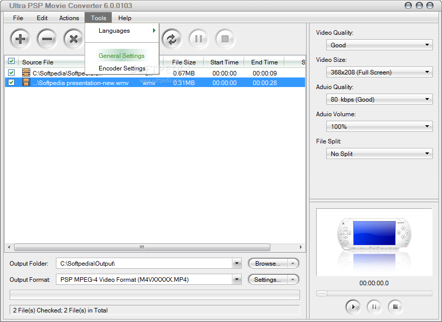This screenshot has width=442, height=322.
Task: Open the Video Quality dropdown
Action: click(x=380, y=45)
